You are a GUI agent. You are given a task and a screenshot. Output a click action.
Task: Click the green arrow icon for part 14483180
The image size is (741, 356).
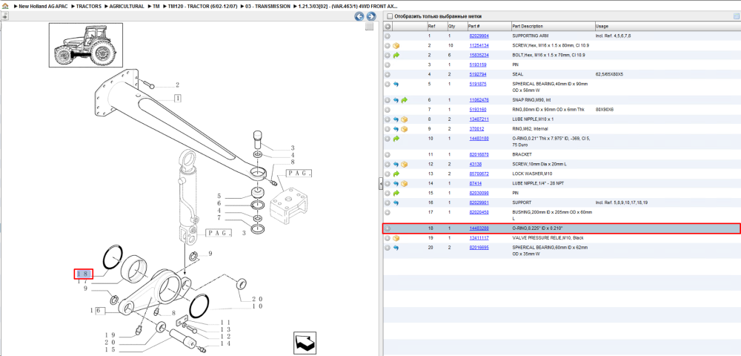396,139
